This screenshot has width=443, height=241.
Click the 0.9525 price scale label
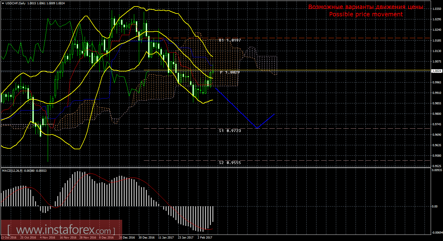point(437,166)
